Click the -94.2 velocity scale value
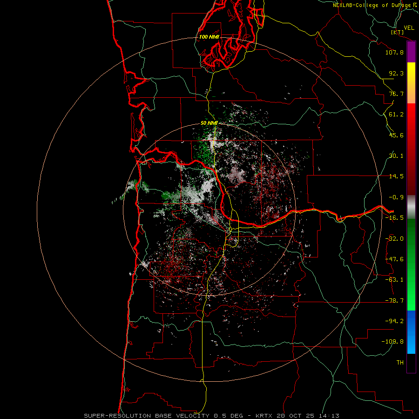419x419 pixels. click(394, 321)
